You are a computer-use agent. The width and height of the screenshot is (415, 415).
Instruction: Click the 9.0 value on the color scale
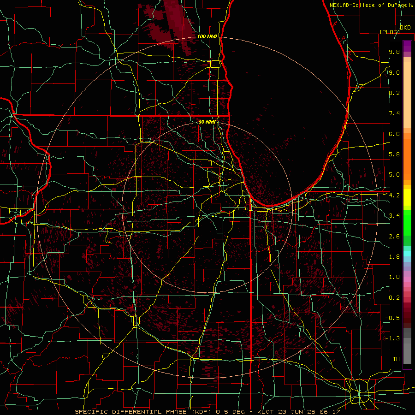(x=394, y=72)
